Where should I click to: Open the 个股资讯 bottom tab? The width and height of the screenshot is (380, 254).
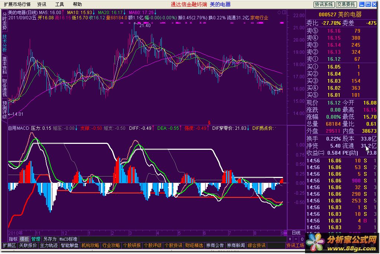point(173,245)
